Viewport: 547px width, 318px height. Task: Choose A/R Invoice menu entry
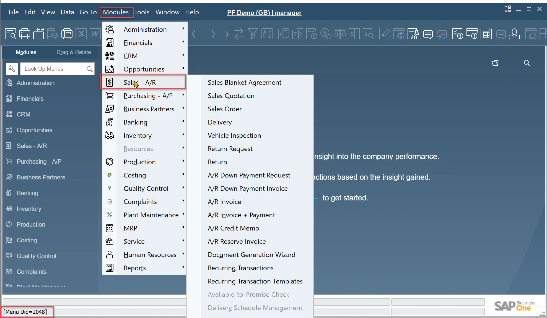point(224,202)
